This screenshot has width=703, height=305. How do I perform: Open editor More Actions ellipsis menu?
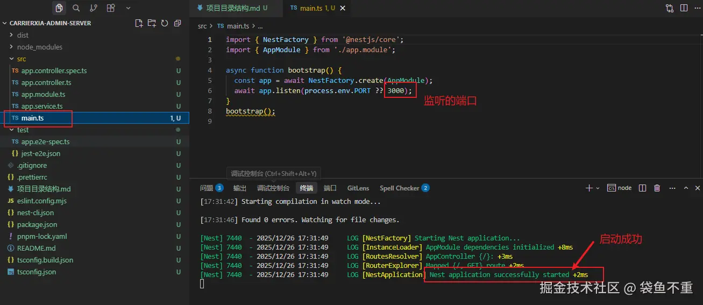click(698, 8)
